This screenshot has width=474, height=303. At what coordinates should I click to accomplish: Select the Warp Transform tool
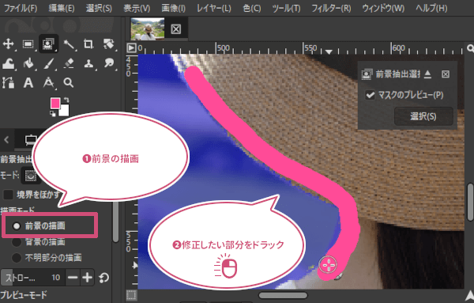tap(8, 64)
